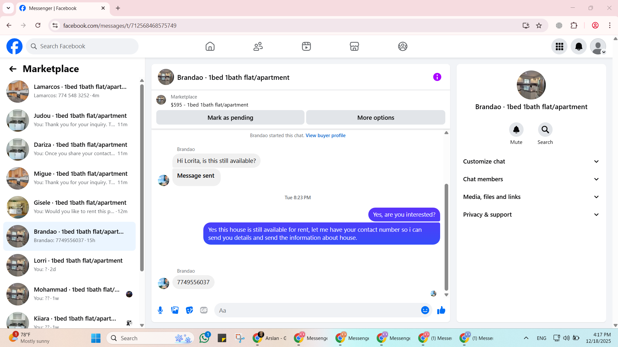
Task: Show hidden system tray icons
Action: [x=526, y=338]
